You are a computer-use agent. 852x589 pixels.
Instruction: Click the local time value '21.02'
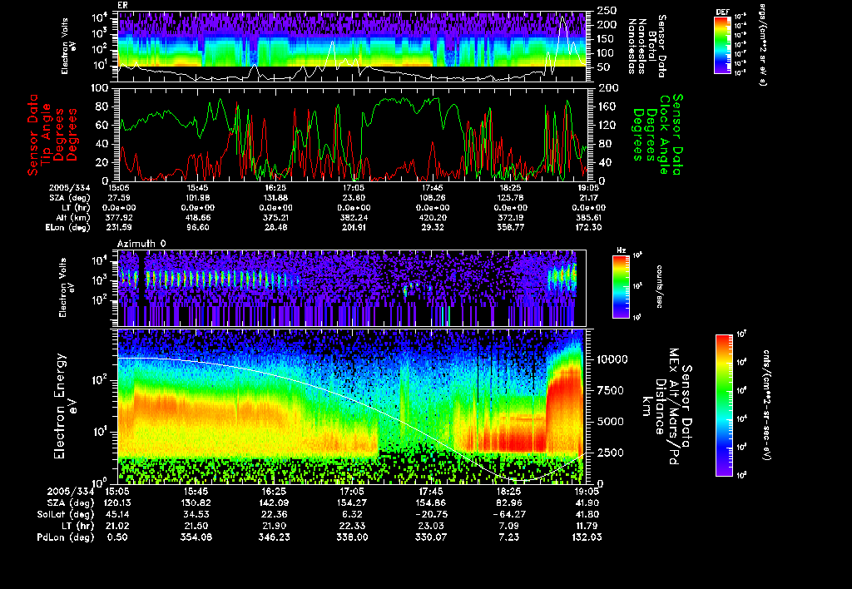point(117,526)
